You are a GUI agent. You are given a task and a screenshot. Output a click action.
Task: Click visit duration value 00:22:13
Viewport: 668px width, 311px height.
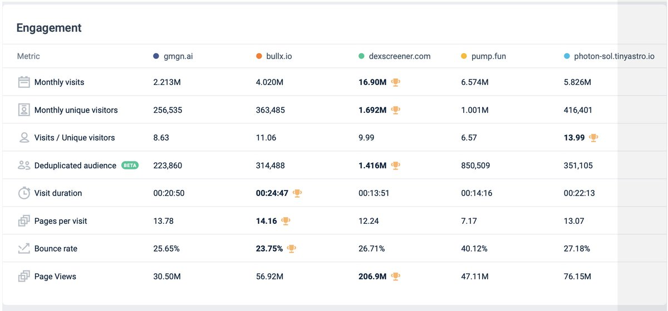(579, 193)
